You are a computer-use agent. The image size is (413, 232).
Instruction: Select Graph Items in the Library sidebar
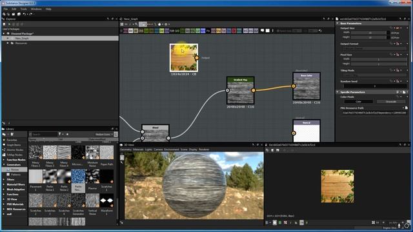14,145
